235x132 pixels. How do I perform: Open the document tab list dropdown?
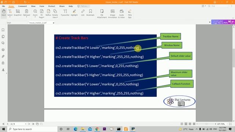(x=210, y=22)
